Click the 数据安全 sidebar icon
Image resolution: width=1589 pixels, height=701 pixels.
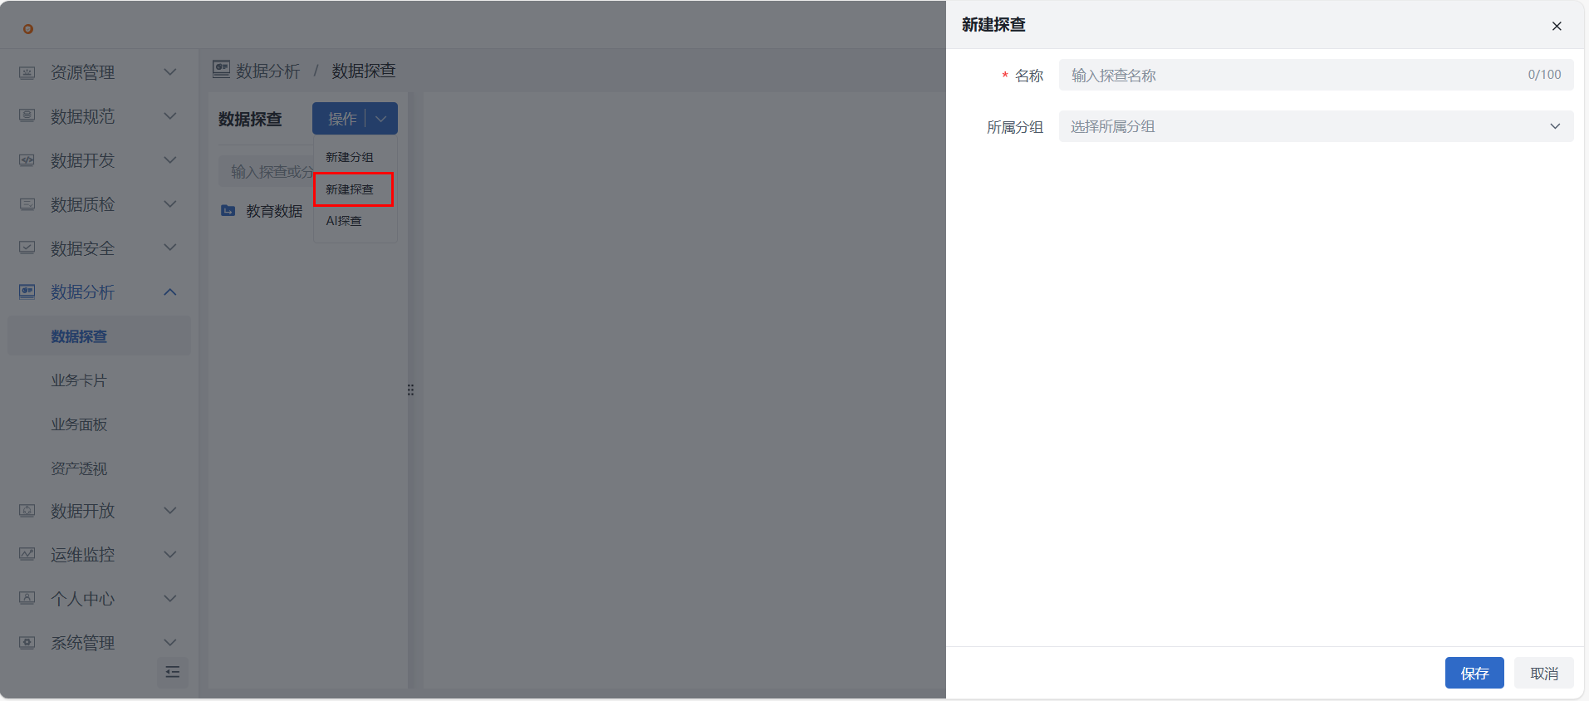(x=27, y=248)
